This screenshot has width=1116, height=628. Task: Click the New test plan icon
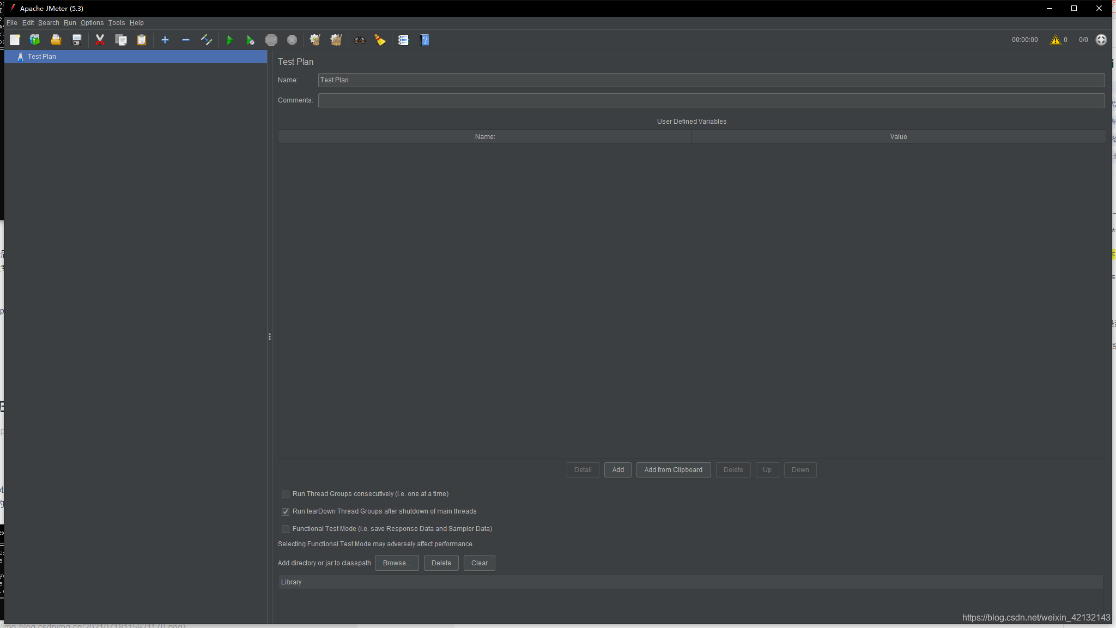click(15, 40)
